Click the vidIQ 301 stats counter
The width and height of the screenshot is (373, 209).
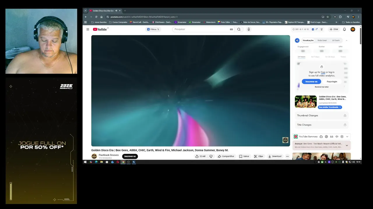coord(296,29)
